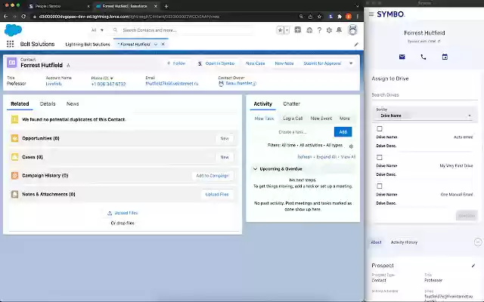Screen dimensions: 484x302
Task: Open the Phone (2) dropdown arrow
Action: point(112,79)
